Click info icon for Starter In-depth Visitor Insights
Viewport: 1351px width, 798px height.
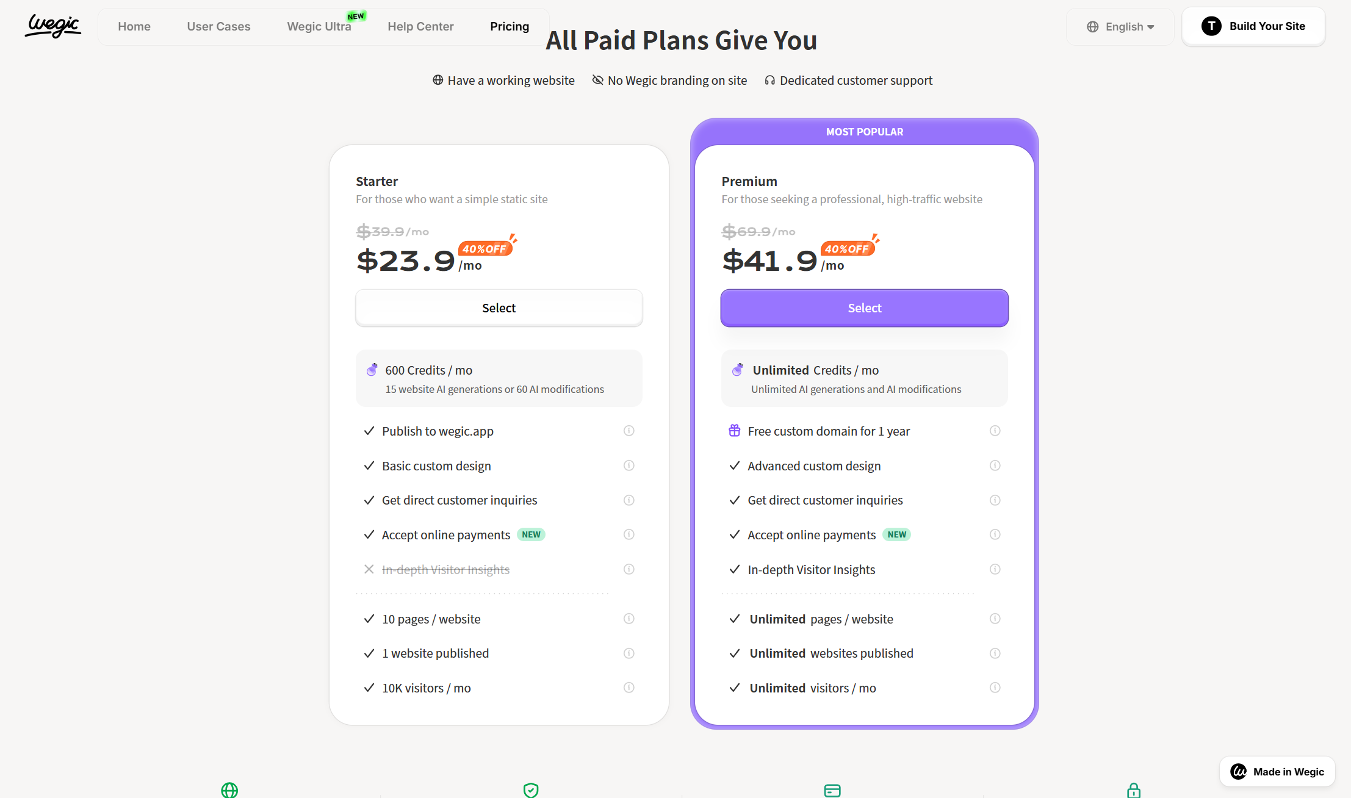click(x=629, y=569)
